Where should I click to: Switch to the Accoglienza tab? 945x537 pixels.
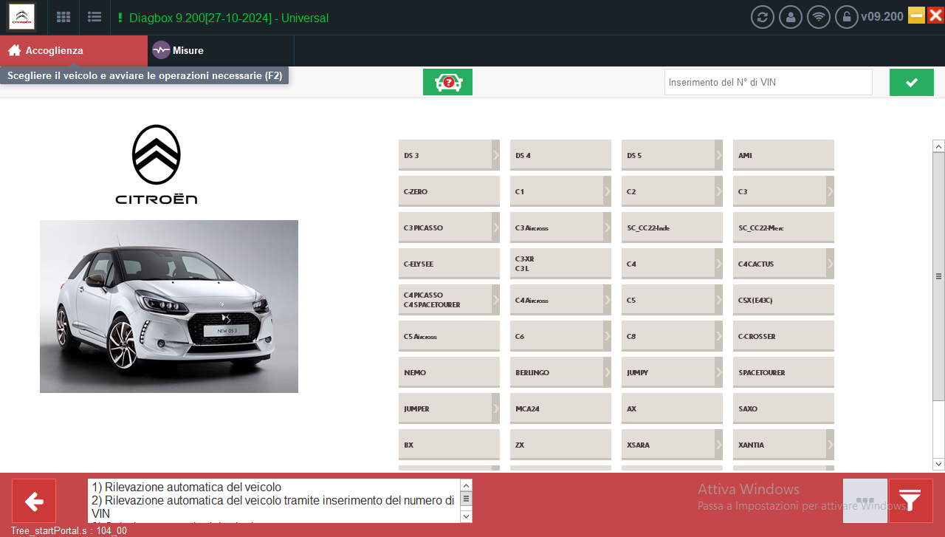click(74, 51)
